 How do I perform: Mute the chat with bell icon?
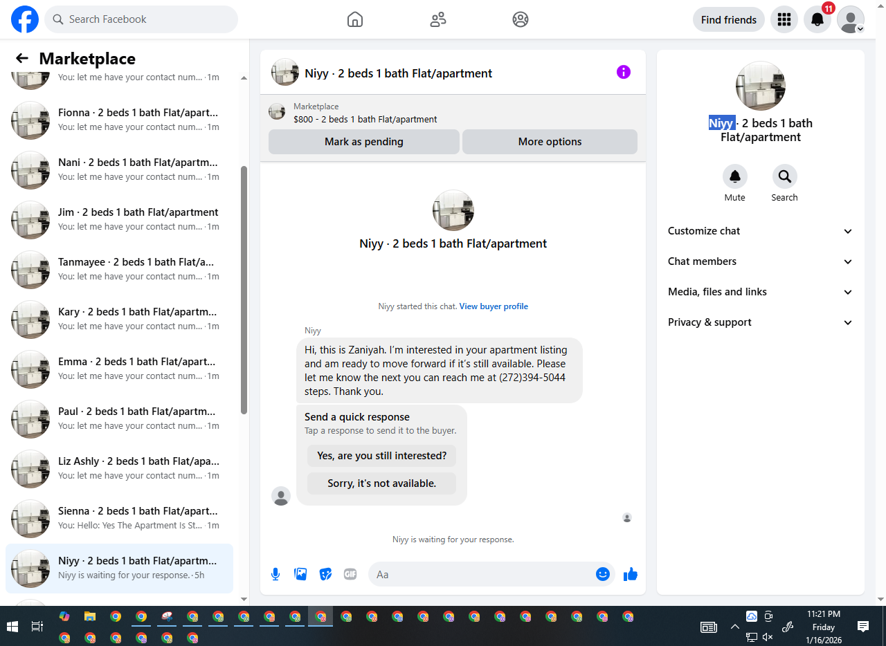click(x=735, y=177)
